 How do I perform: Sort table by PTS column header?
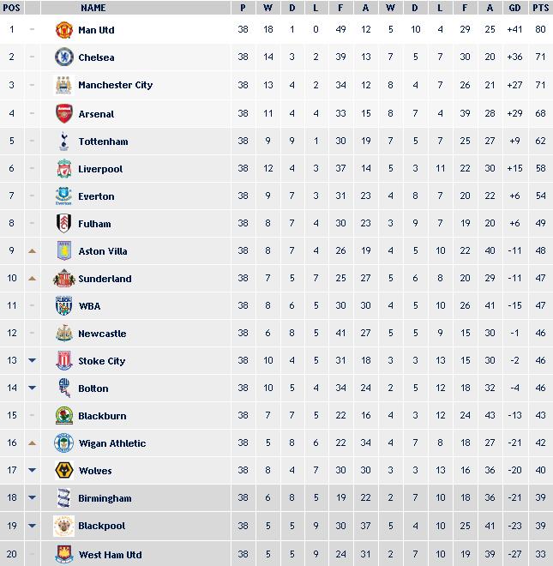pos(540,8)
